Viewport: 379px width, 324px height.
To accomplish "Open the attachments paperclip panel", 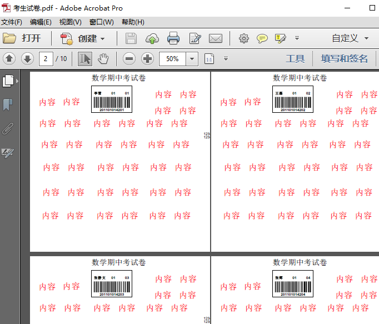I will pos(8,128).
